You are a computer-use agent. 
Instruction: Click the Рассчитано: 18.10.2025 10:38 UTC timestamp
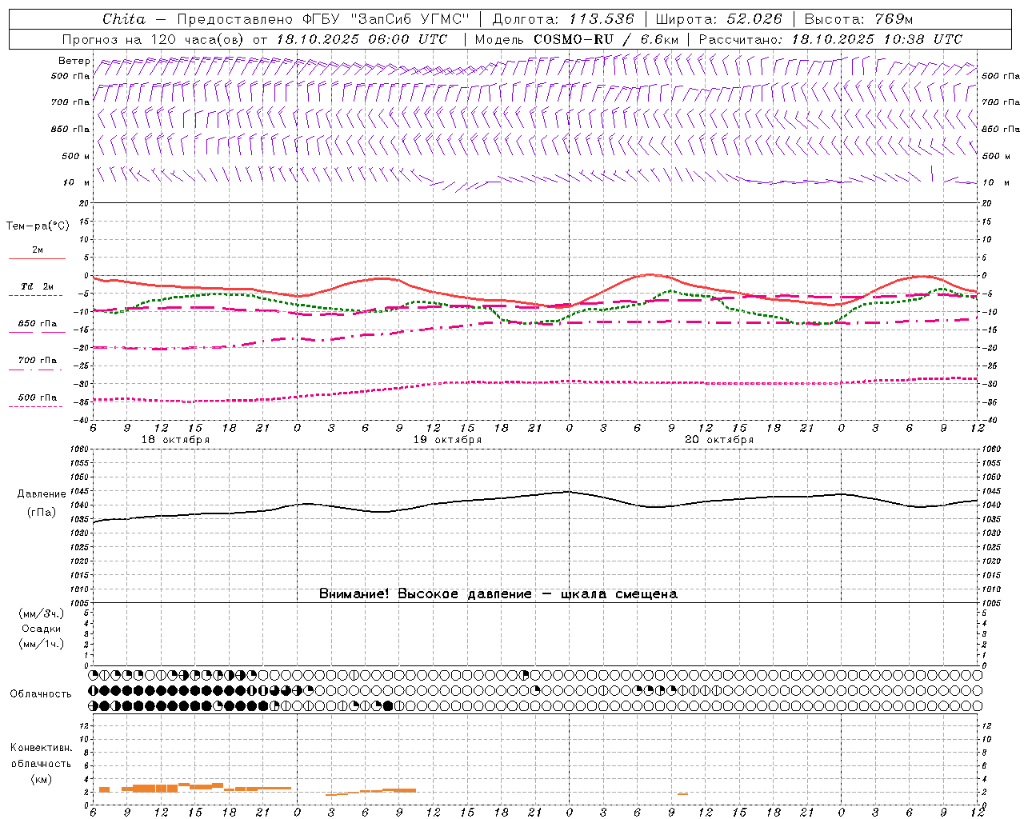pyautogui.click(x=830, y=39)
